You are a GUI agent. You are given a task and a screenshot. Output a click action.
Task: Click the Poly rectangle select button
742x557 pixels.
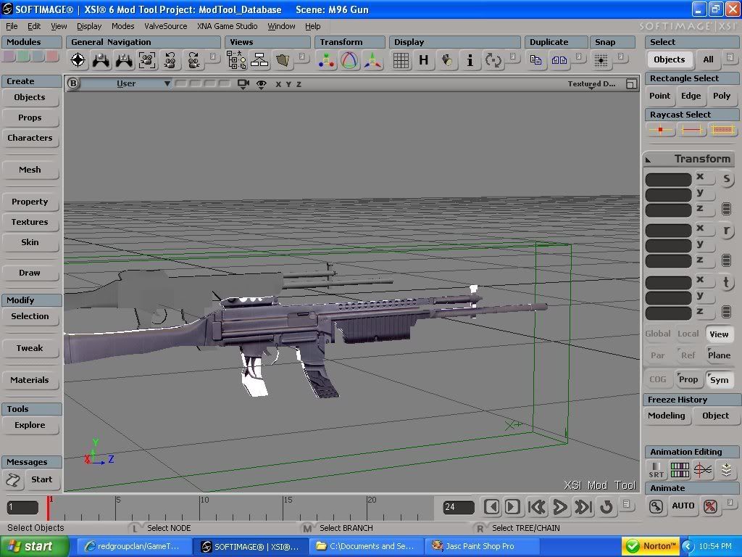[x=722, y=96]
